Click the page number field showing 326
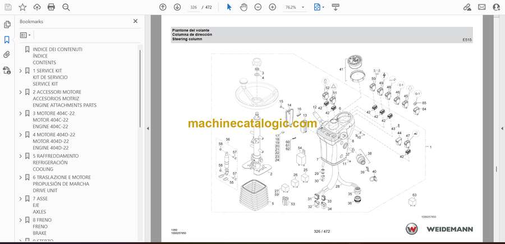This screenshot has height=244, width=505. point(194,7)
